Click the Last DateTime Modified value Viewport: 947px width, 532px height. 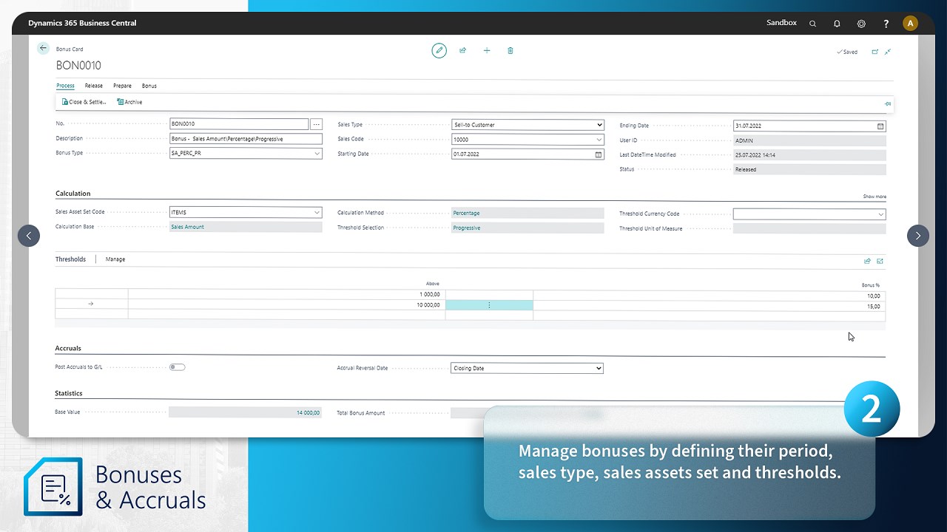tap(809, 155)
